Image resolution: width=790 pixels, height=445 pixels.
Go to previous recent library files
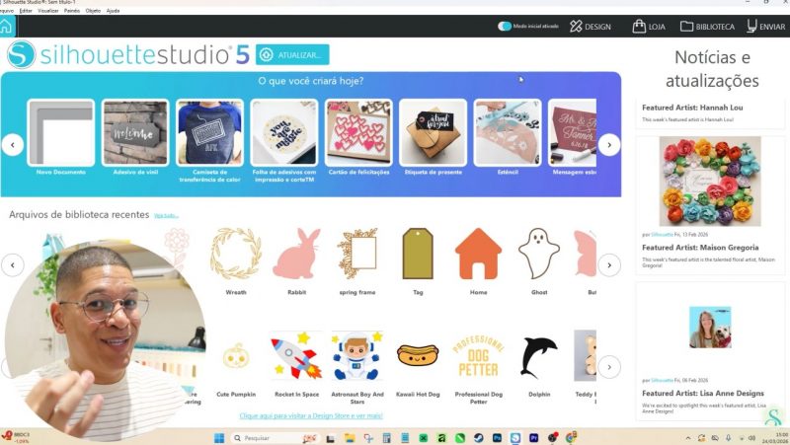coord(13,264)
